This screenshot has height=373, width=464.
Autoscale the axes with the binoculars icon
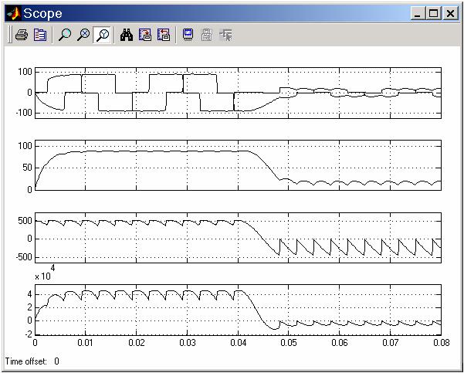[x=126, y=35]
